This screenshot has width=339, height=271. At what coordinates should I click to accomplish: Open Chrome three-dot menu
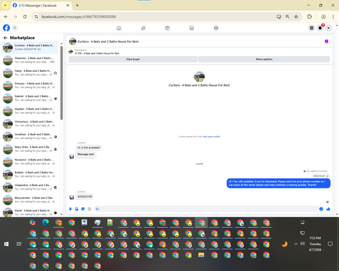click(333, 17)
